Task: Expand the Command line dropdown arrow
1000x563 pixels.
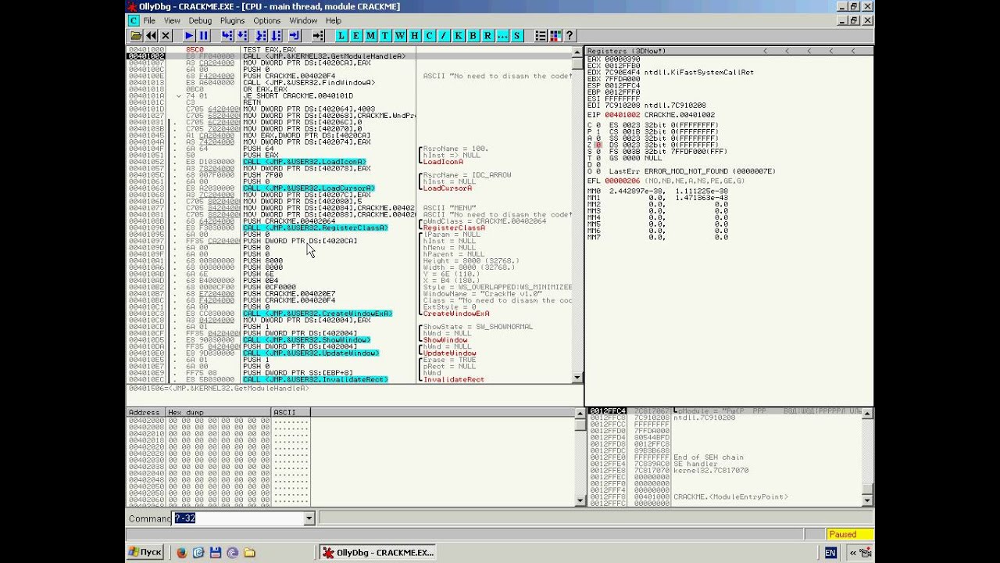Action: (x=309, y=518)
